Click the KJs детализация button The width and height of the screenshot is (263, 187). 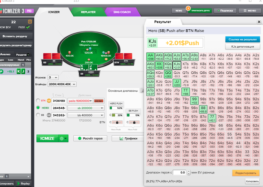pyautogui.click(x=243, y=47)
